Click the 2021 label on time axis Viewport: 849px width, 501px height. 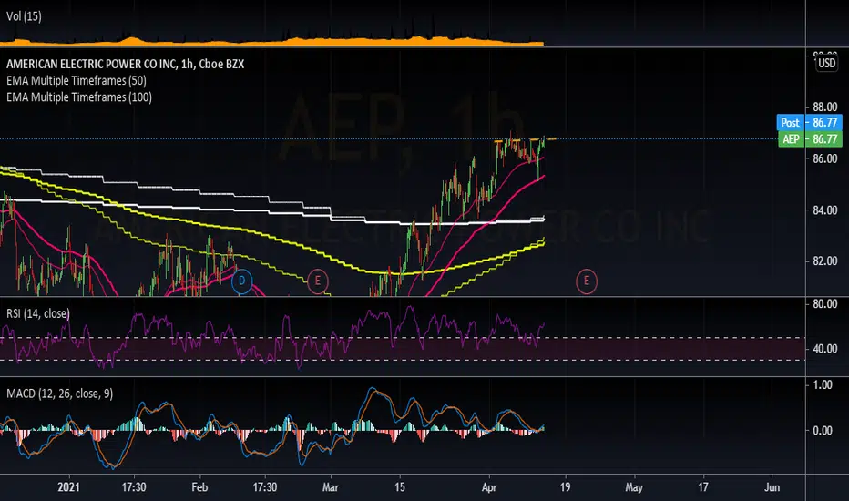pyautogui.click(x=68, y=487)
